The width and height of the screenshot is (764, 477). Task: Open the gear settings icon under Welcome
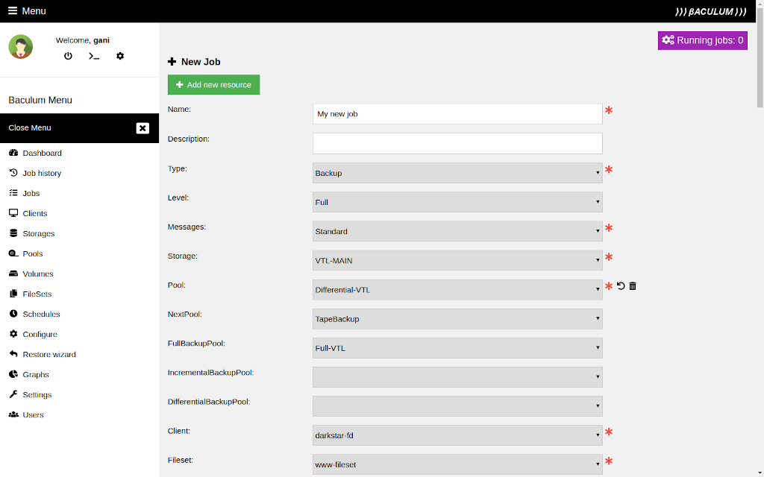point(120,56)
